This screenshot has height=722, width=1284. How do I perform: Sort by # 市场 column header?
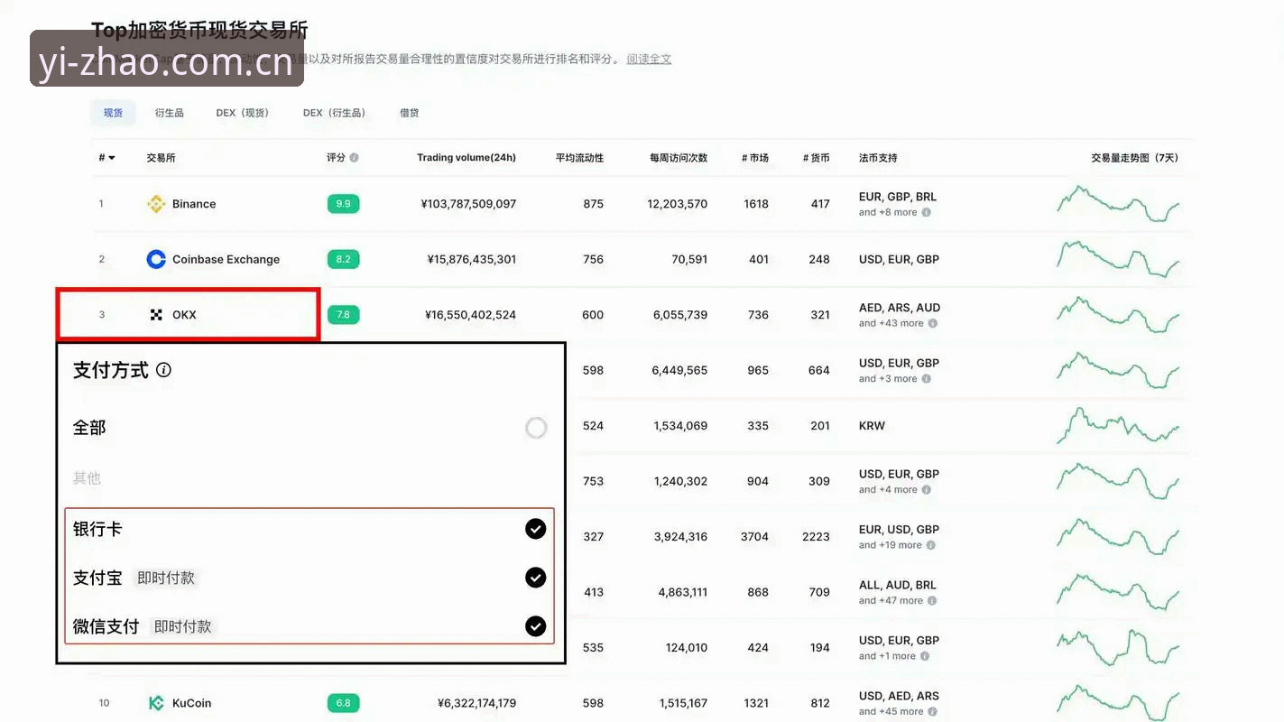pyautogui.click(x=755, y=158)
